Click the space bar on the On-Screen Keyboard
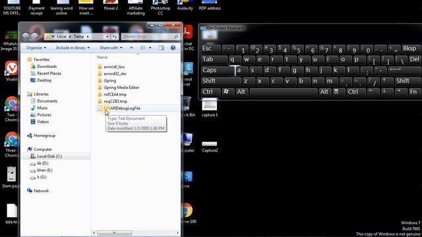 point(284,92)
